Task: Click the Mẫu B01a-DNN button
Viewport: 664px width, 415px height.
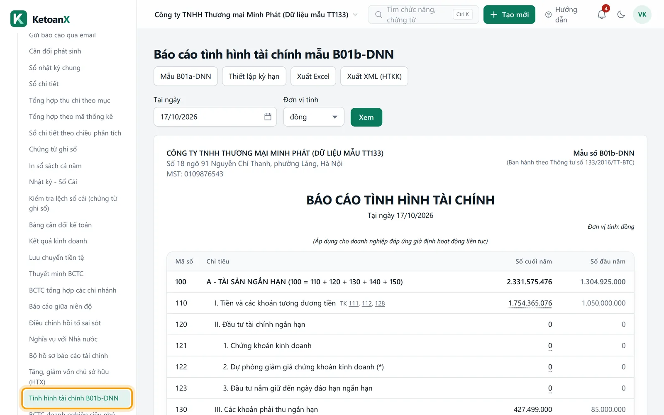Action: tap(186, 76)
